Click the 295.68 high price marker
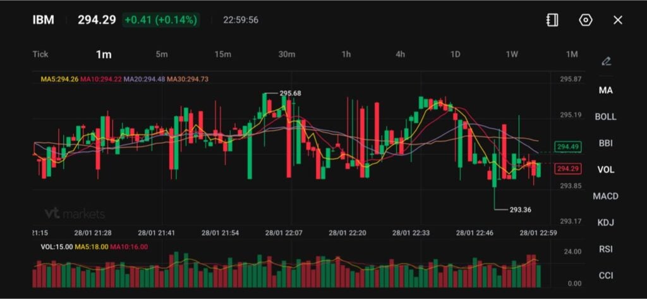The width and height of the screenshot is (647, 299). [290, 93]
